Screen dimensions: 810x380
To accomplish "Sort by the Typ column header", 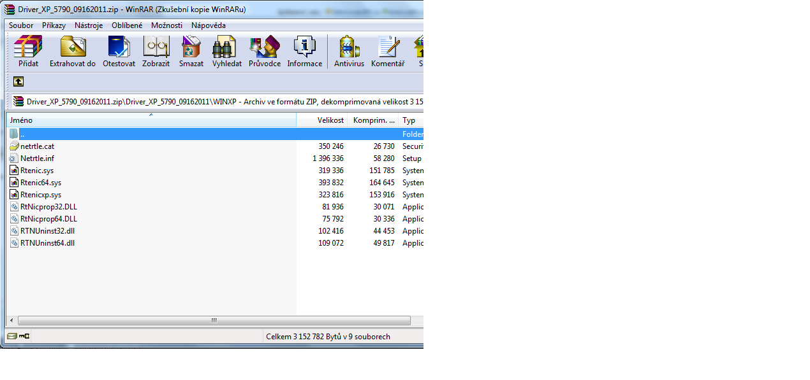I will [x=411, y=120].
